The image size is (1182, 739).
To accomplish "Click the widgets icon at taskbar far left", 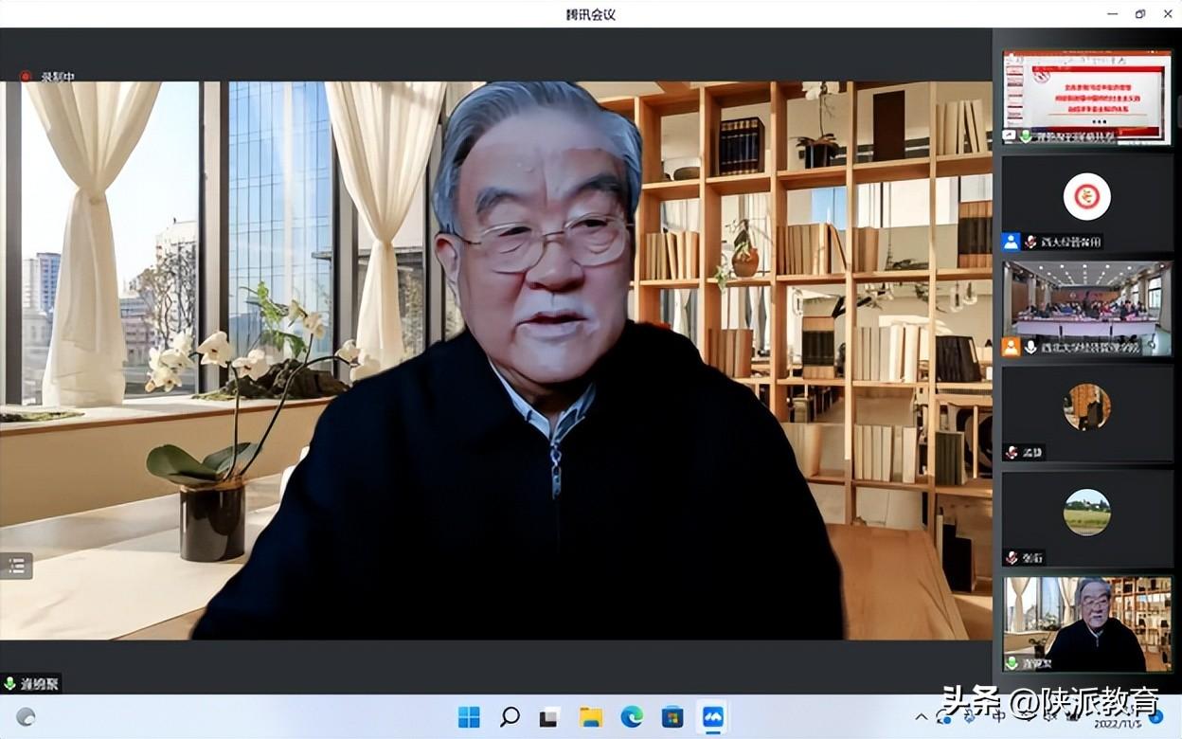I will (26, 717).
